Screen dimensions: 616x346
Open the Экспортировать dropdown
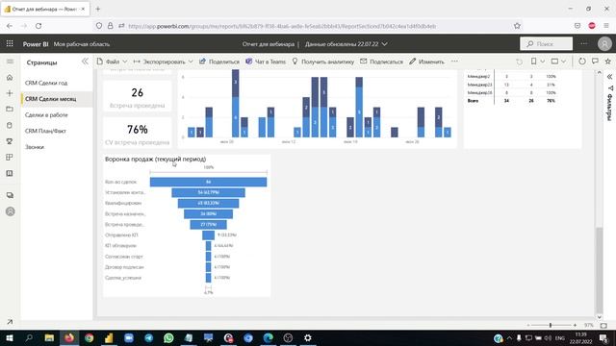point(163,62)
